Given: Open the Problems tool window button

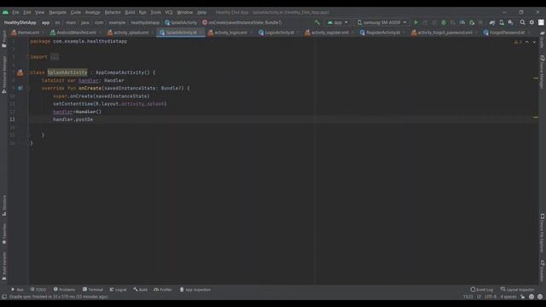Looking at the screenshot, I should 65,289.
